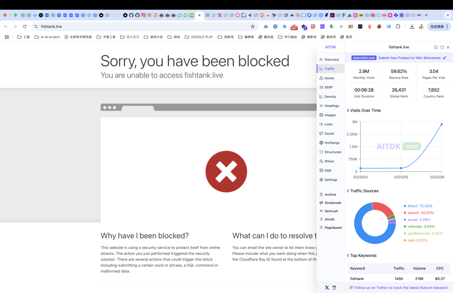Follow the Twitter link for feature releases
The image size is (453, 293).
(x=399, y=288)
